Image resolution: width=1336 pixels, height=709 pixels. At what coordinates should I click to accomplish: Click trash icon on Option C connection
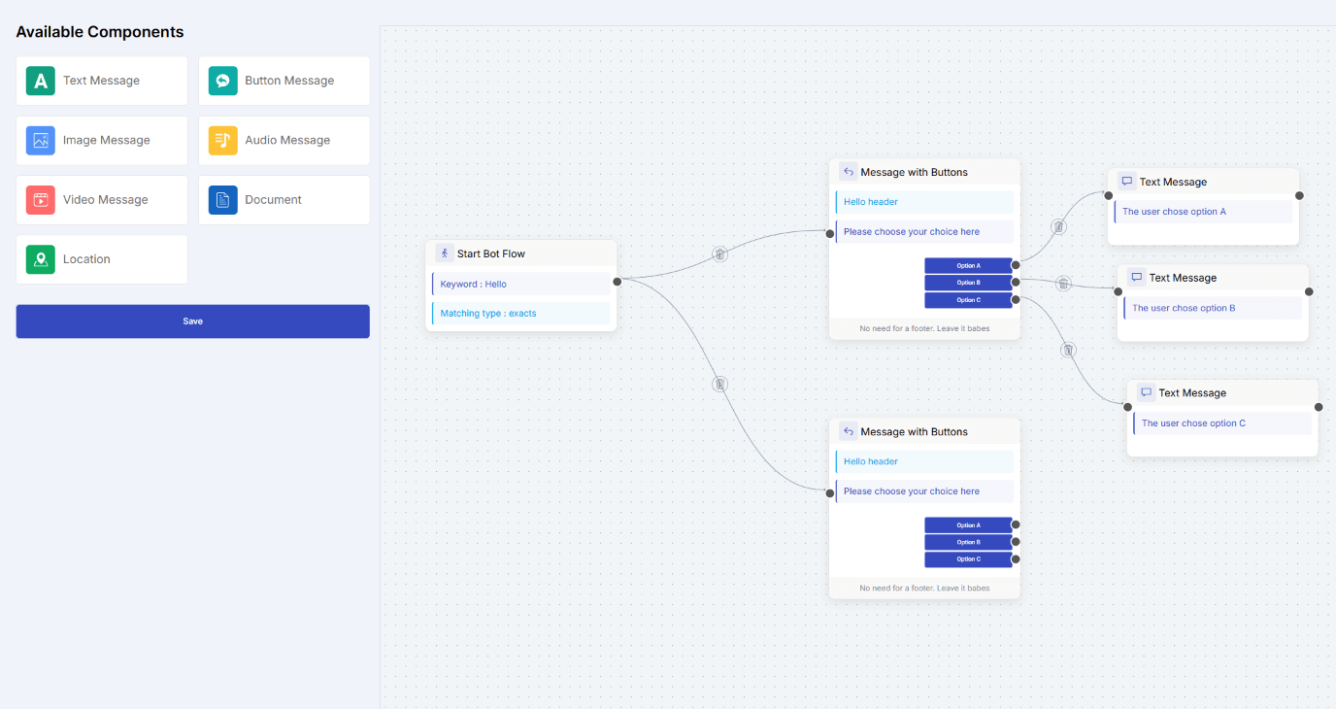pos(1068,350)
